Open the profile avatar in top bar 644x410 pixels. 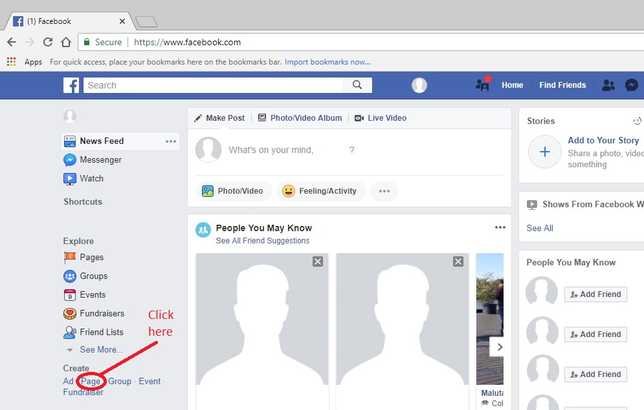pyautogui.click(x=419, y=85)
